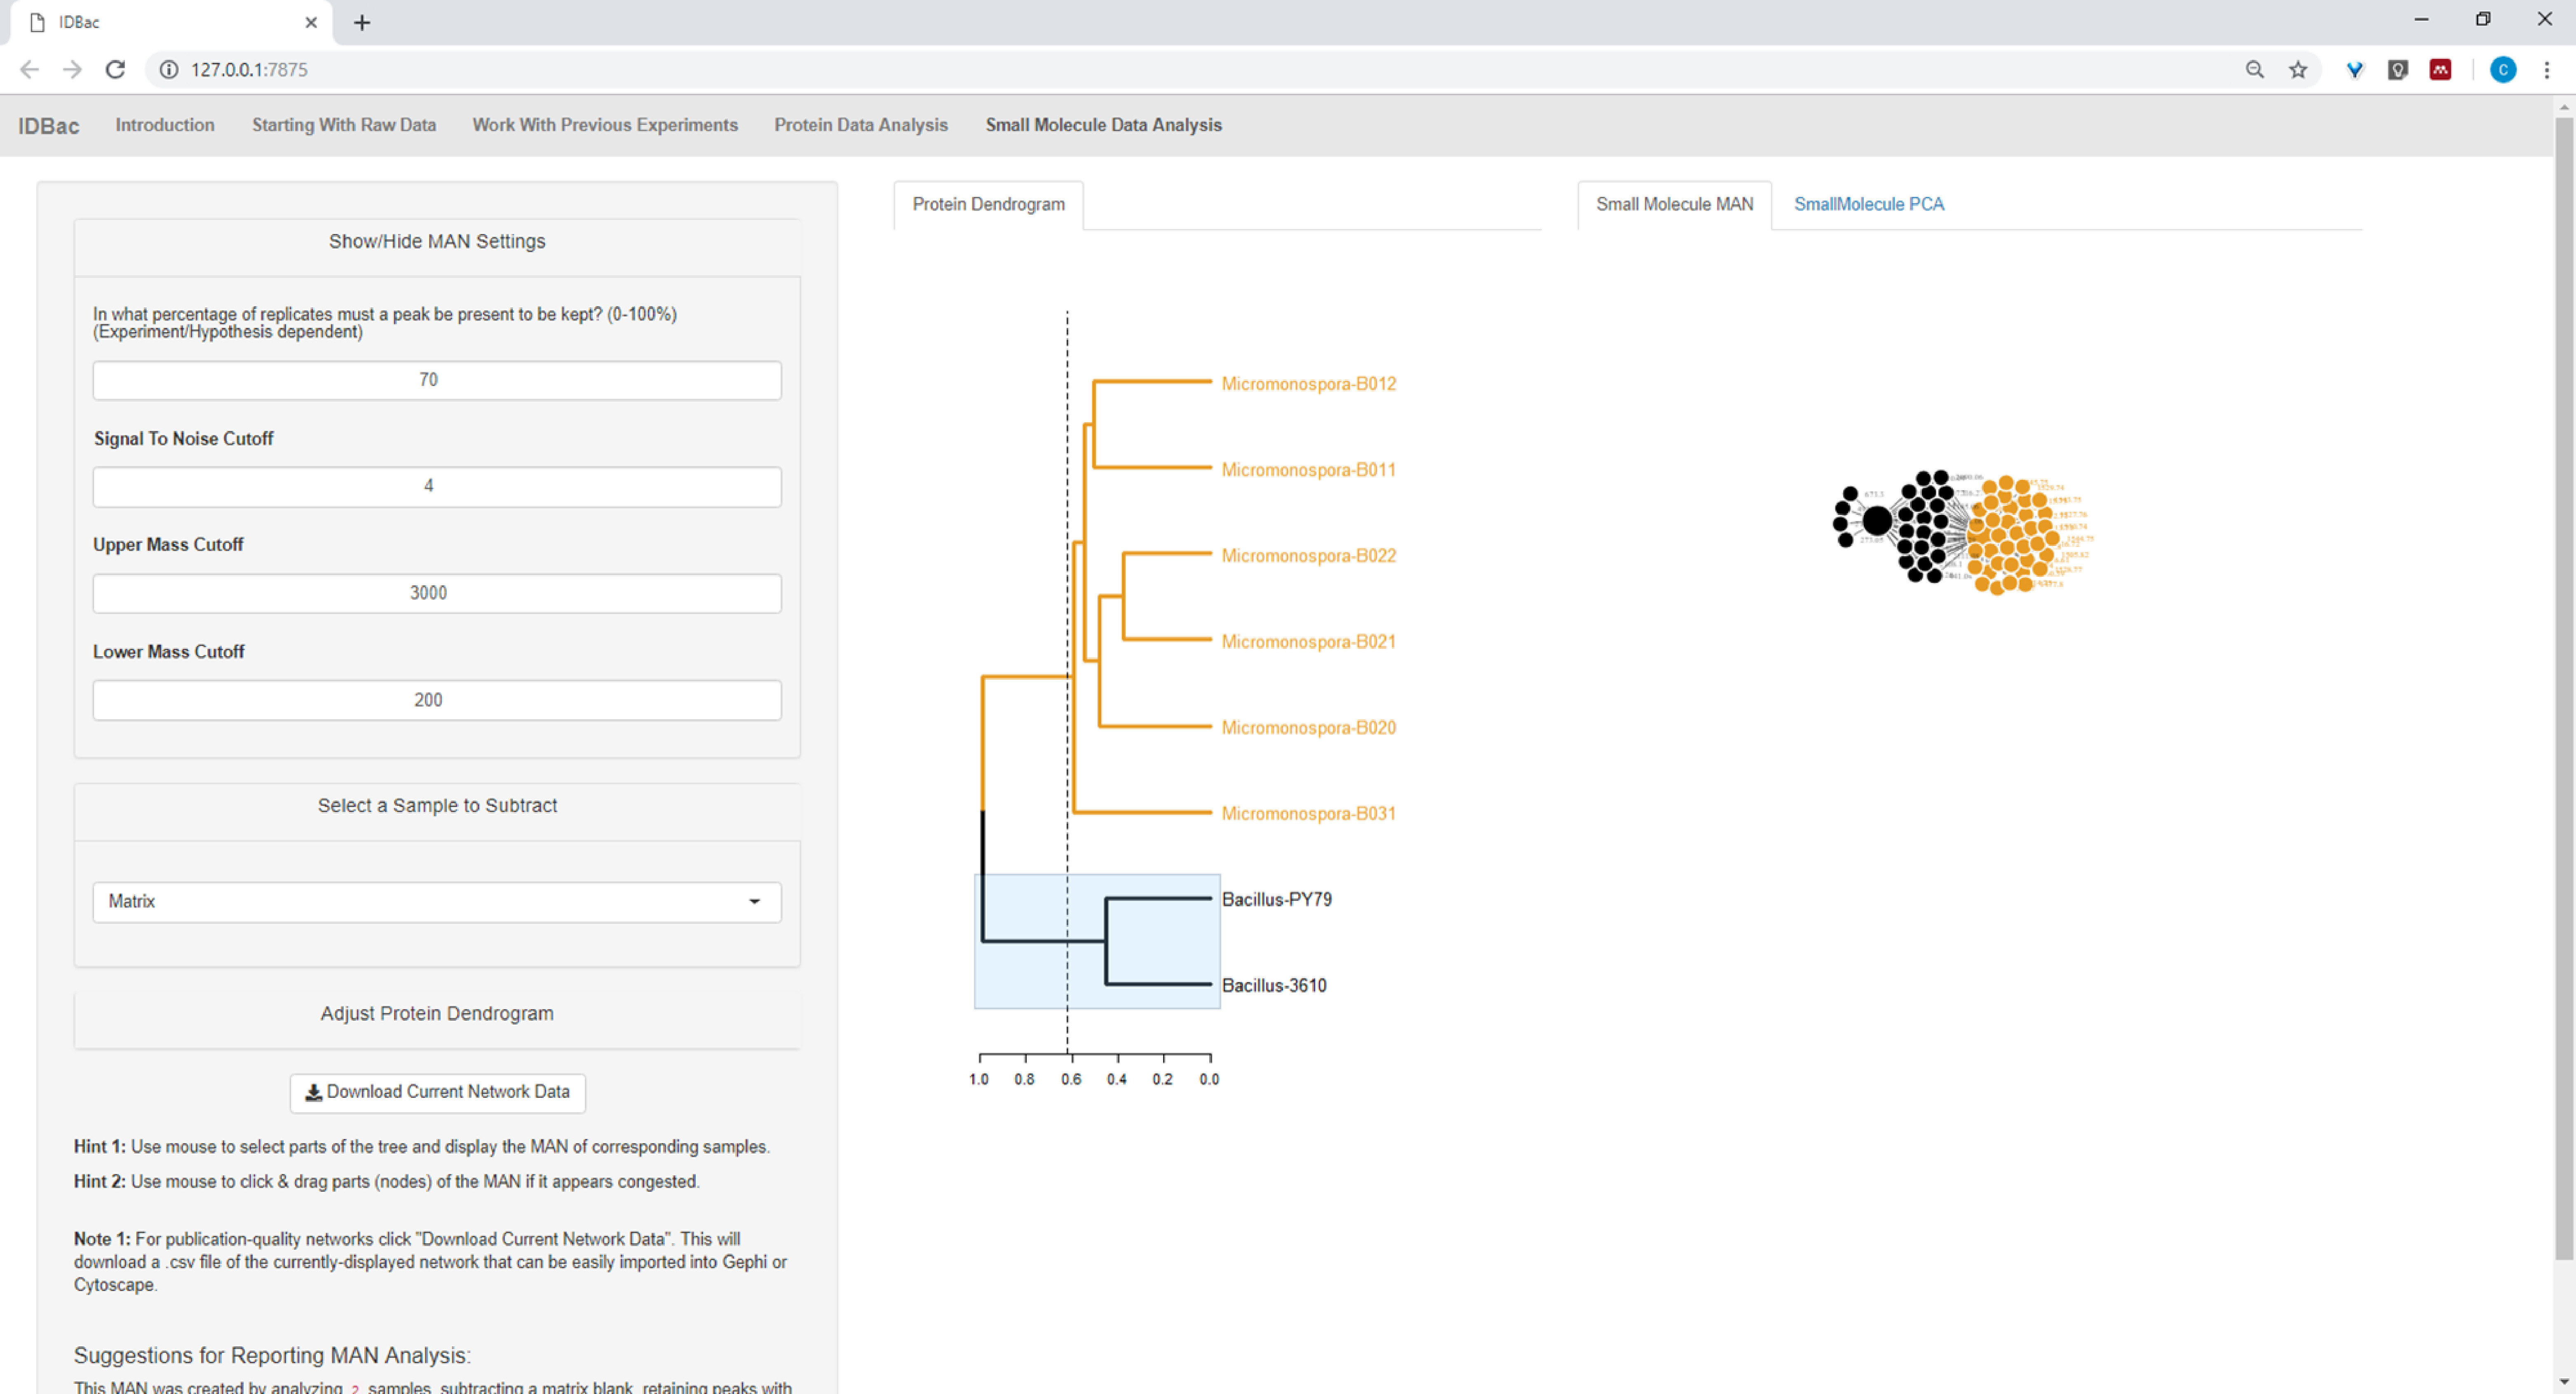2576x1394 pixels.
Task: Open a new browser tab with plus
Action: click(362, 22)
